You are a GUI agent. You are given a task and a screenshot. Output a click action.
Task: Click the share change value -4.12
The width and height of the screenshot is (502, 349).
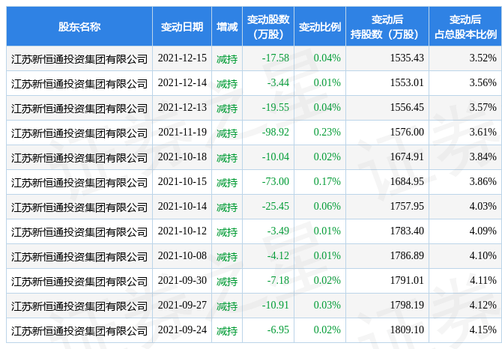pyautogui.click(x=278, y=255)
